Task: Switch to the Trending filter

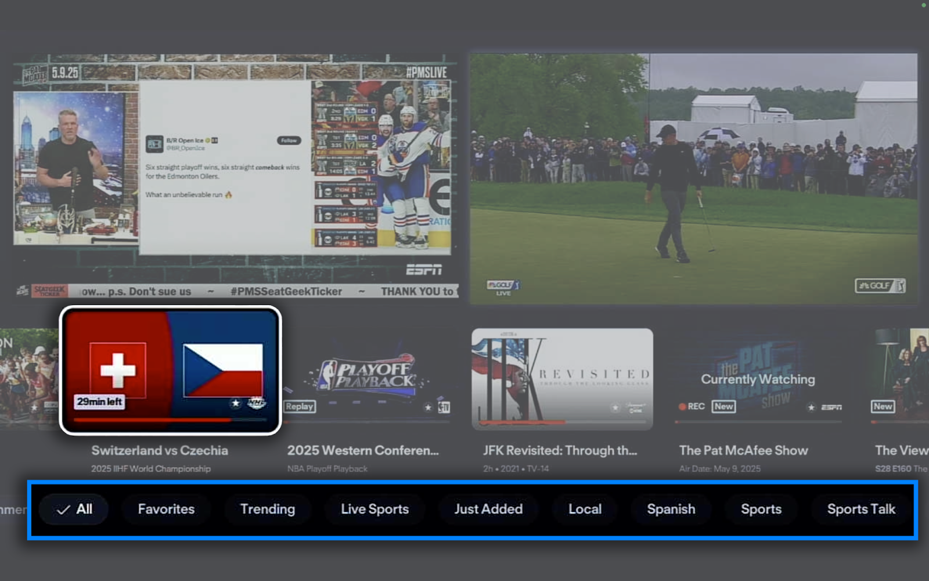Action: pos(268,510)
